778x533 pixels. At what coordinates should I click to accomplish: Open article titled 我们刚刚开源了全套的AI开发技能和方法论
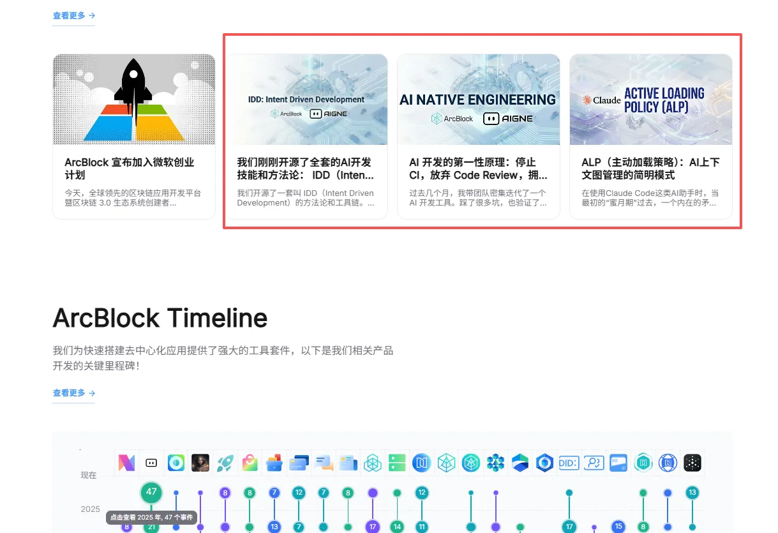(x=306, y=169)
